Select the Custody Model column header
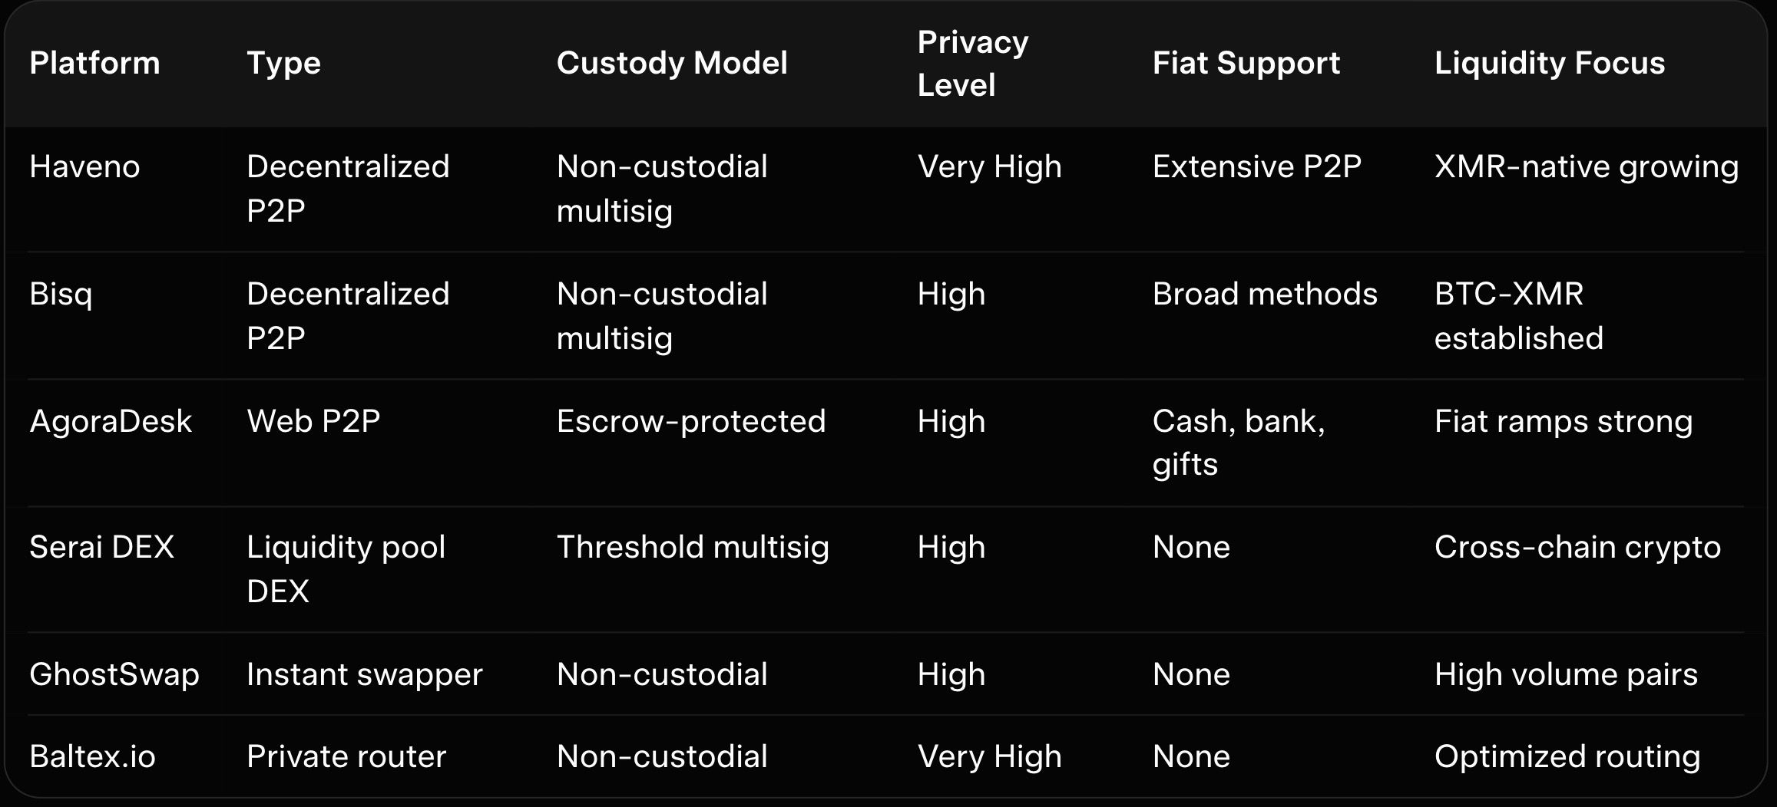Screen dimensions: 1777x807 [x=672, y=63]
